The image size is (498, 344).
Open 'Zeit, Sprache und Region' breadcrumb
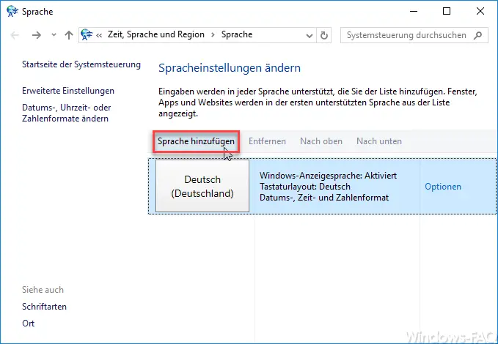click(156, 34)
